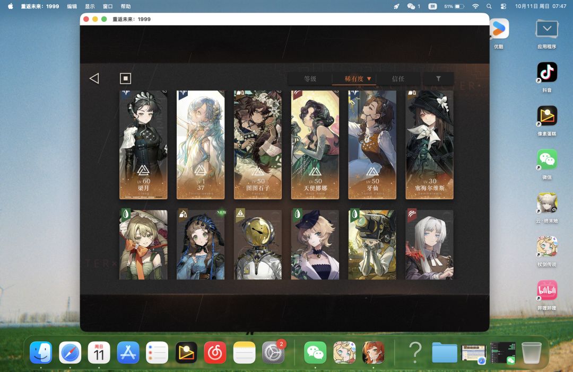573x372 pixels.
Task: Open blonde-character game icon in Dock
Action: click(344, 352)
